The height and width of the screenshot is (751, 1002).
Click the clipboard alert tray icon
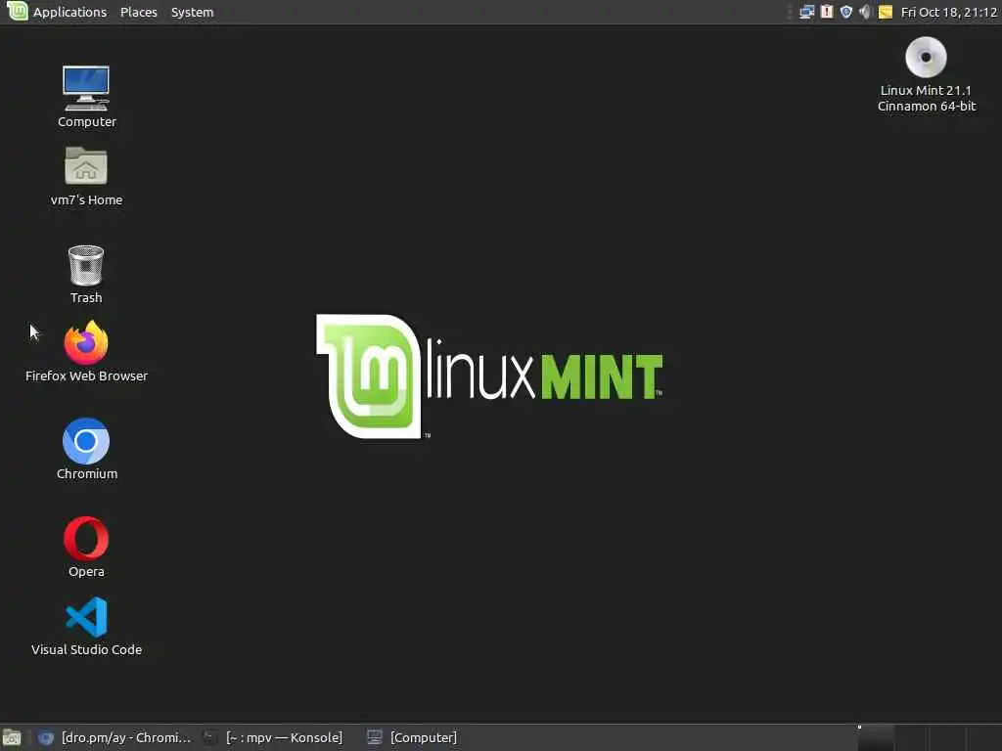pyautogui.click(x=827, y=12)
